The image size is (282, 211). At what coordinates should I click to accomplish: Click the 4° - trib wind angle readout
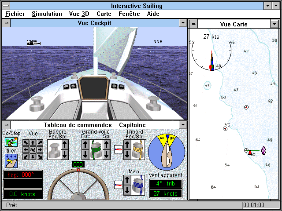(x=166, y=184)
